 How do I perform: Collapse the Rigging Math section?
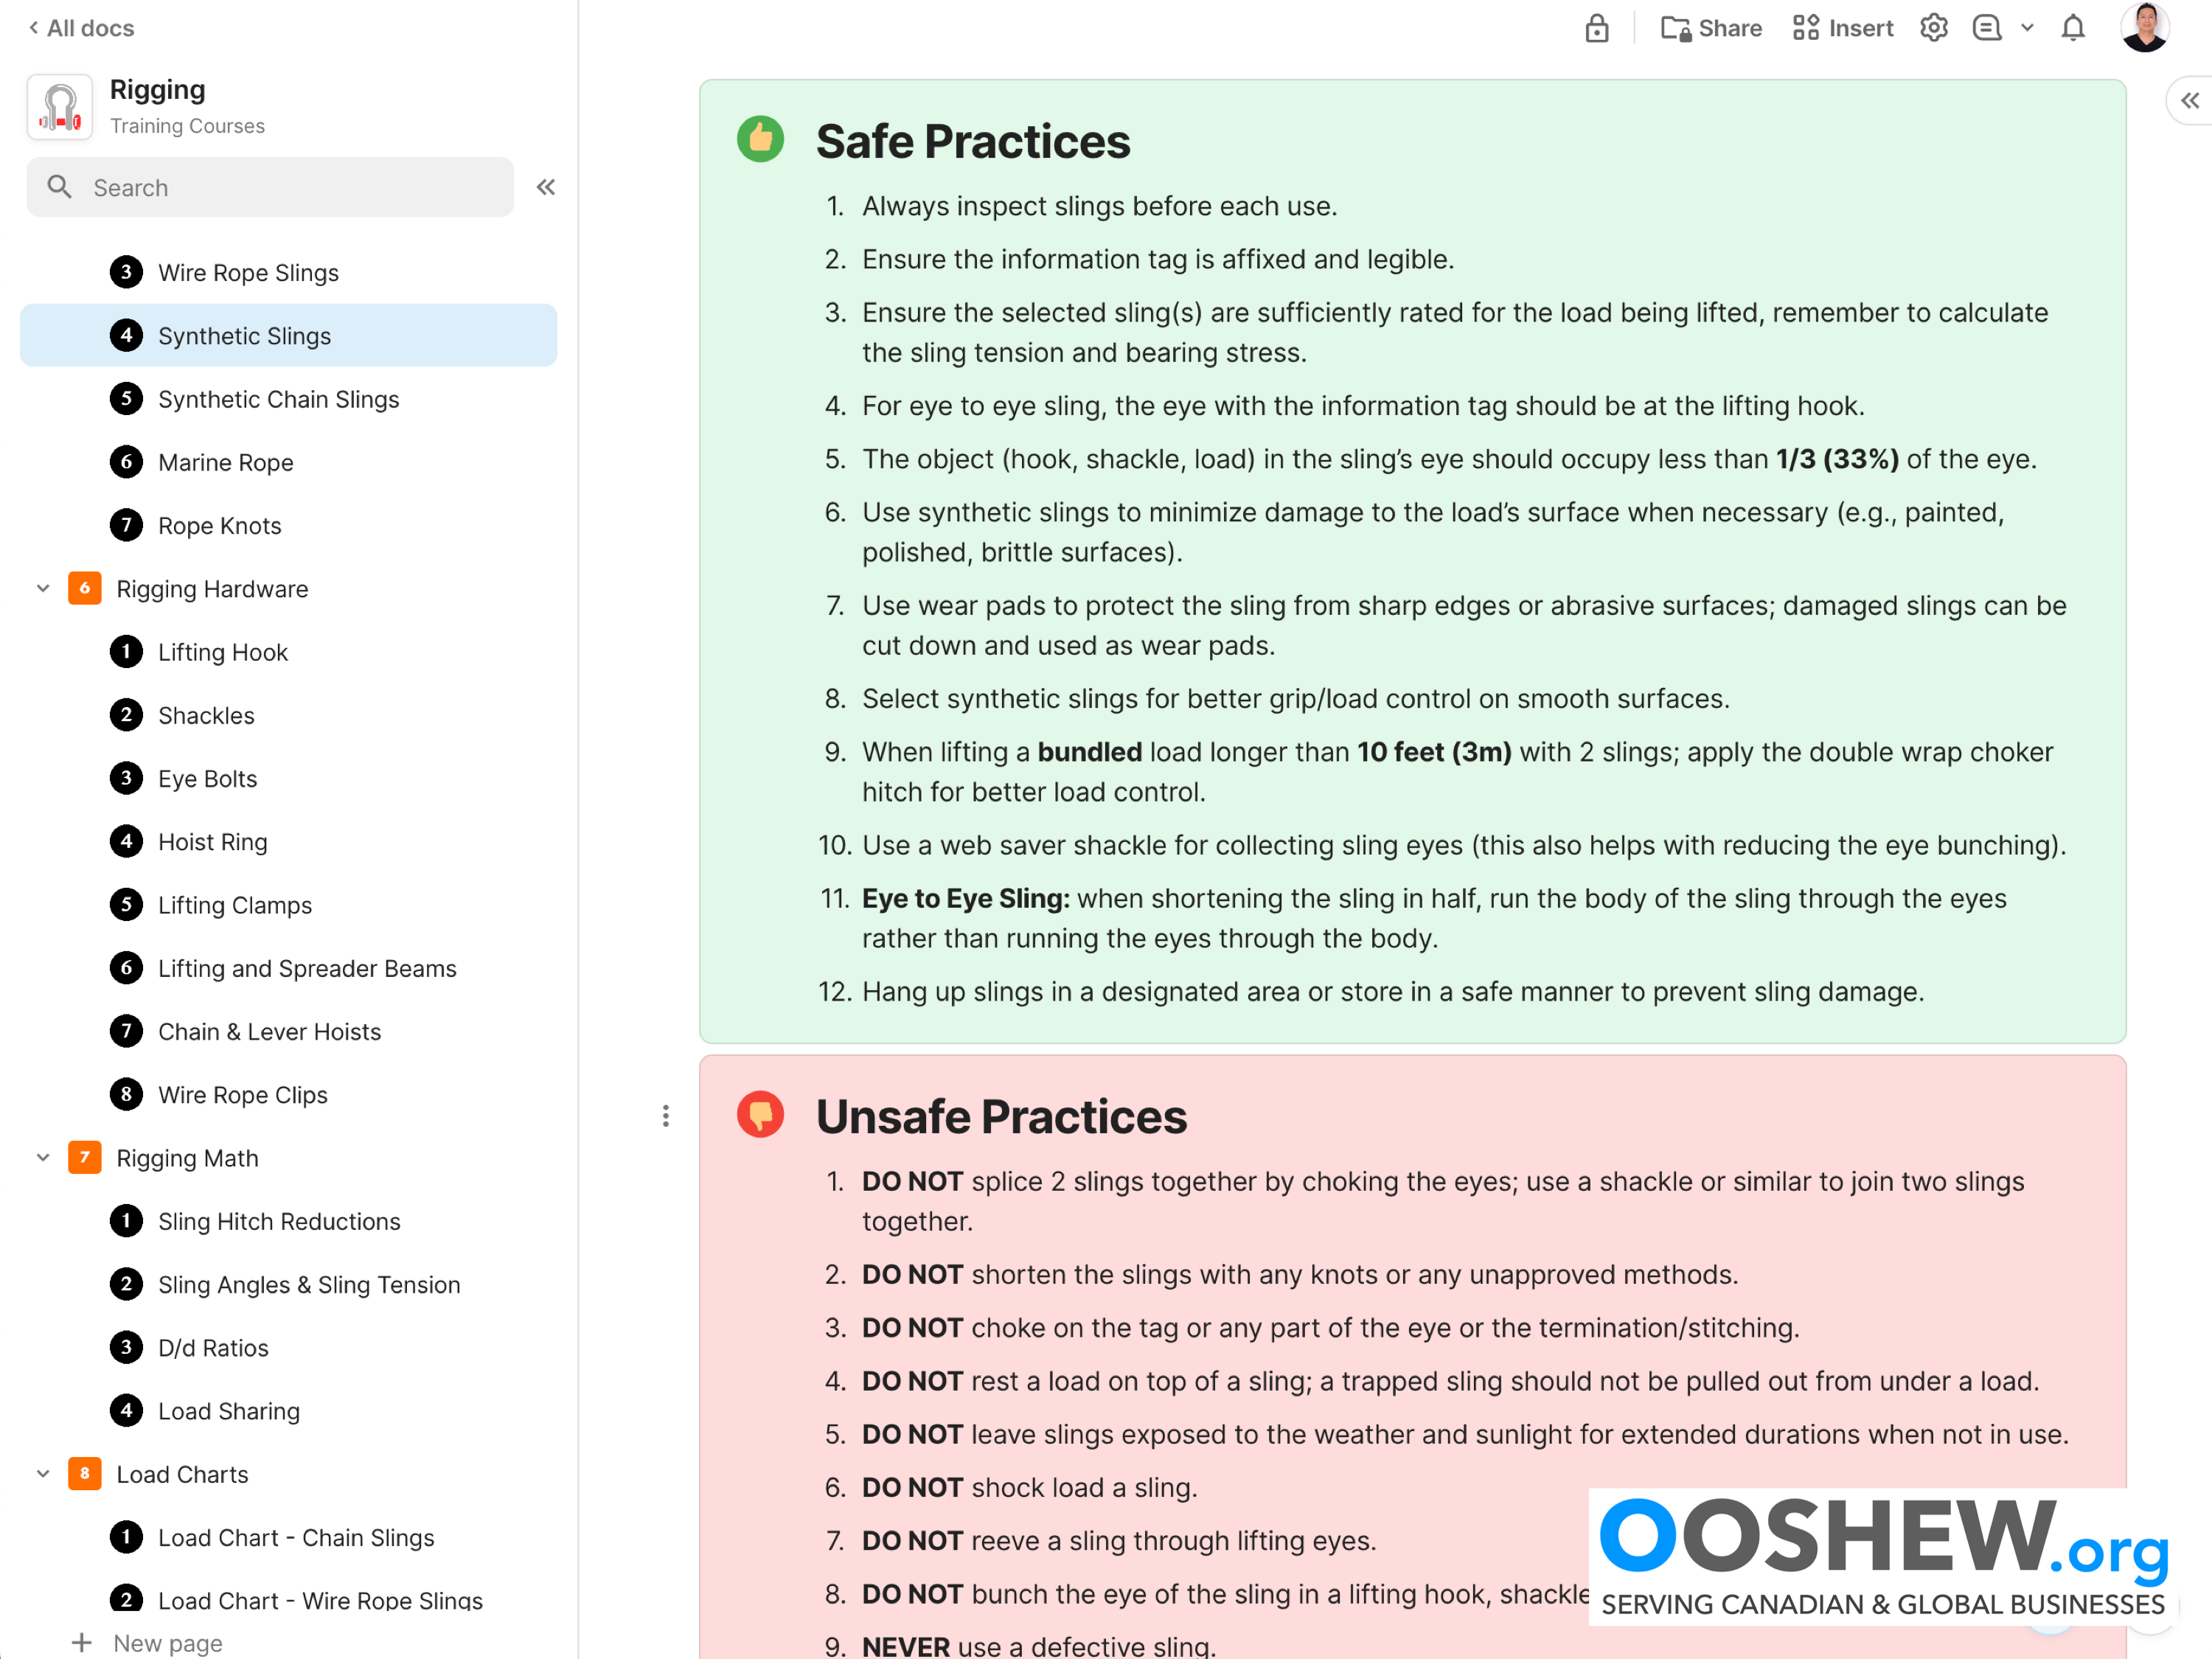[x=43, y=1158]
